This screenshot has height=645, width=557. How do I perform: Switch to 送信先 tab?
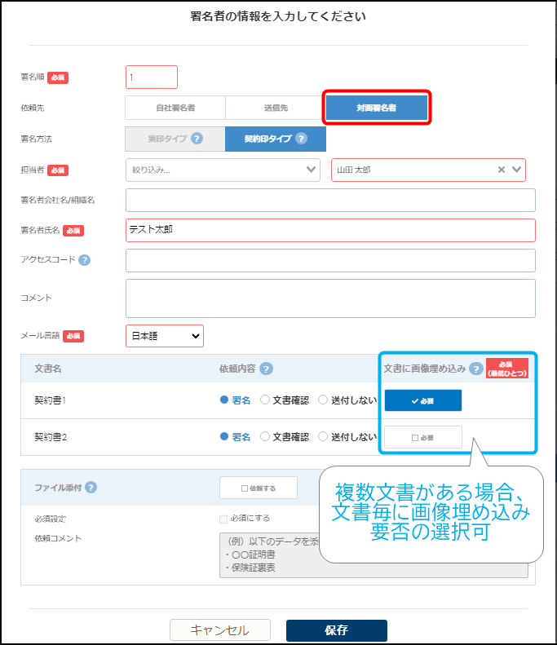pos(275,108)
